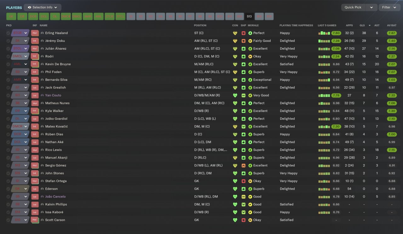
Task: Sort by the Playing Time Happiness column
Action: coord(296,25)
